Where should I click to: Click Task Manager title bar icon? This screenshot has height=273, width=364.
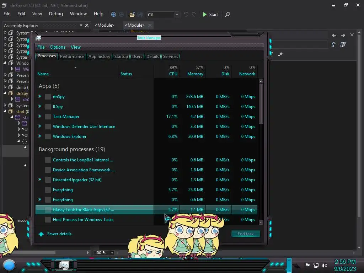pos(38,38)
